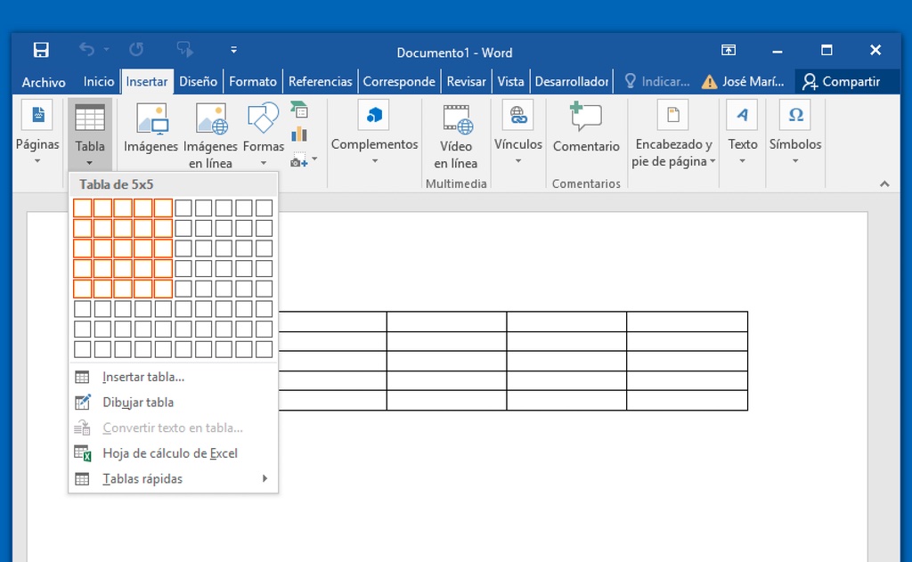Click the Guardar save icon

(x=41, y=50)
